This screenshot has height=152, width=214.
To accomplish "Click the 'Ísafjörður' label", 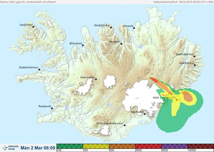I will click(x=26, y=25).
